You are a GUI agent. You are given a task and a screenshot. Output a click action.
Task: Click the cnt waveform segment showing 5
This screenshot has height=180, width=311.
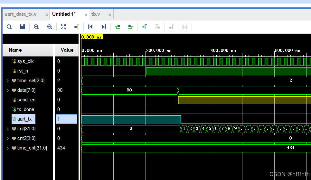210,129
